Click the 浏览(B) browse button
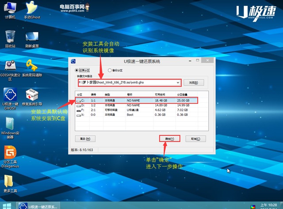Image resolution: width=283 pixels, height=209 pixels. (x=194, y=83)
